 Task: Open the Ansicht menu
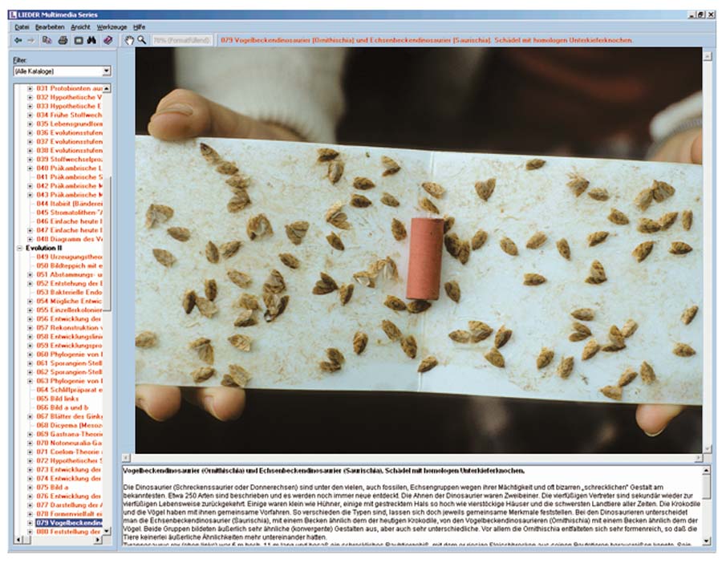tap(80, 26)
